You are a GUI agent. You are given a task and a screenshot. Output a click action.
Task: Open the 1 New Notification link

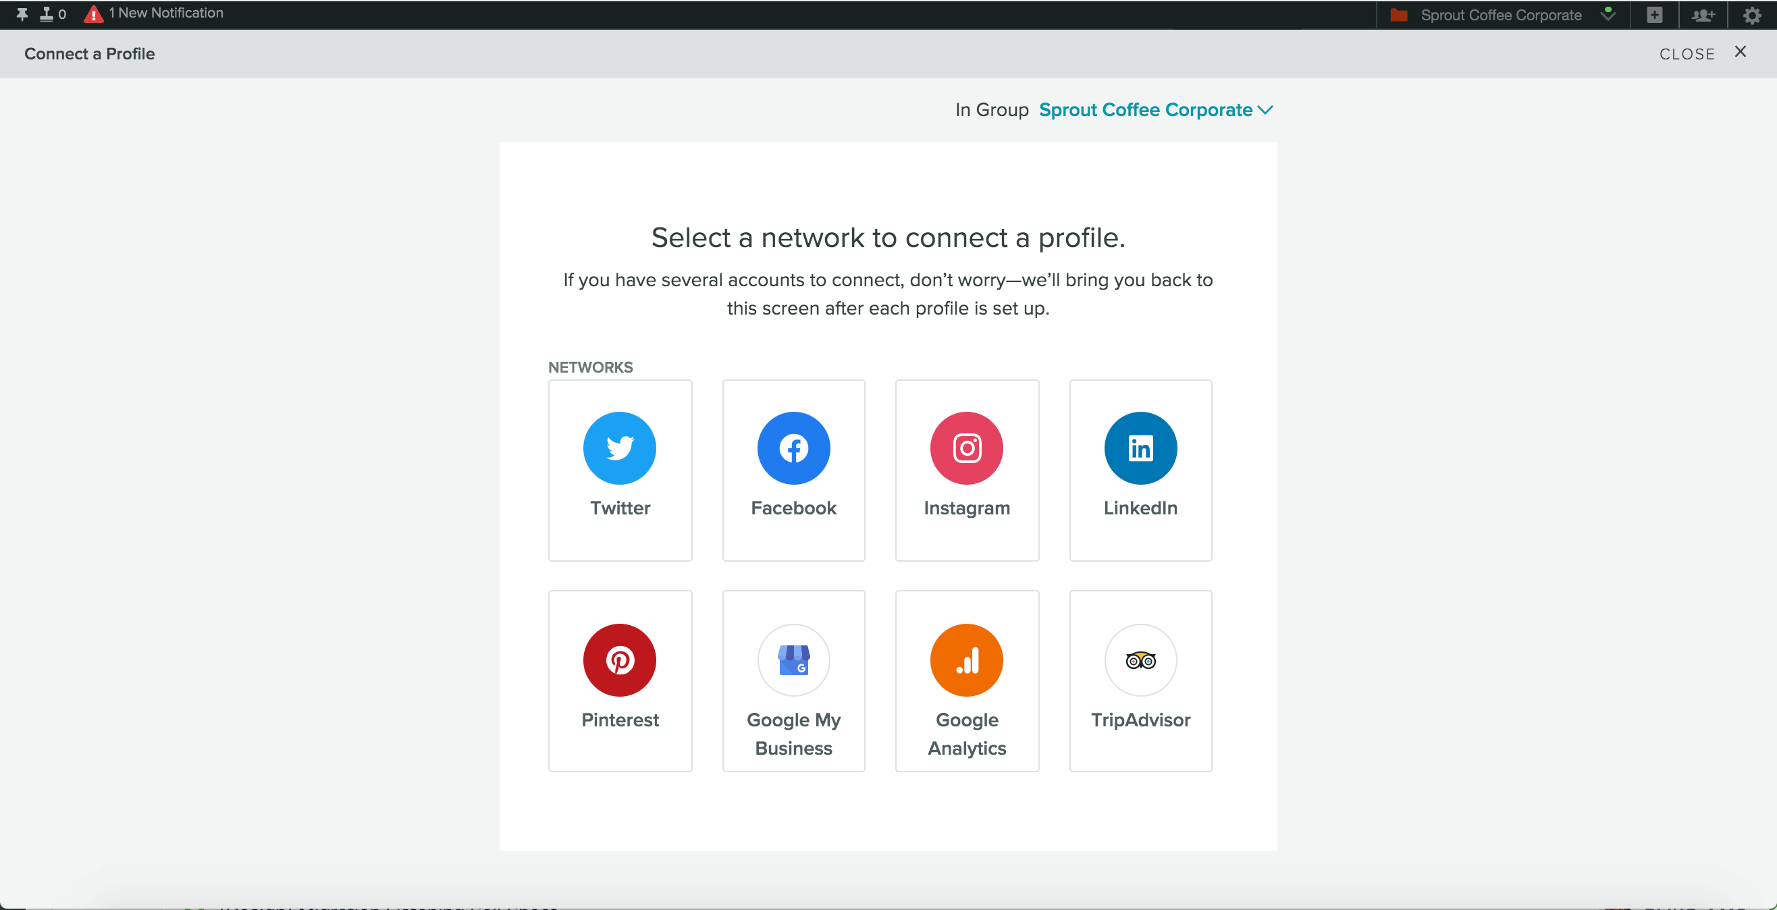[x=165, y=13]
